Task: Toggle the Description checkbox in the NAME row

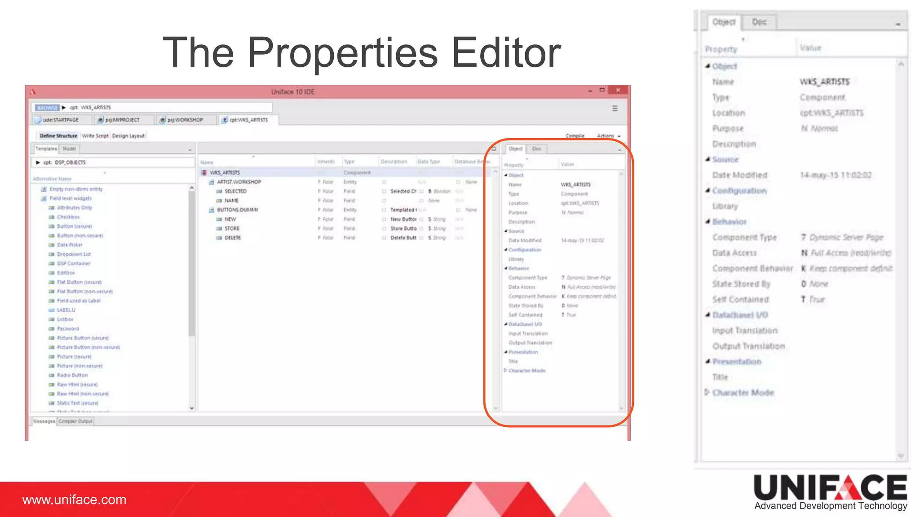Action: 384,201
